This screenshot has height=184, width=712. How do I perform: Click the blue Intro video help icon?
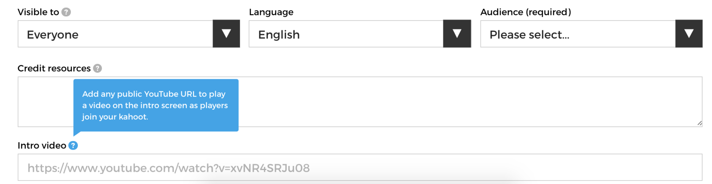click(x=73, y=145)
